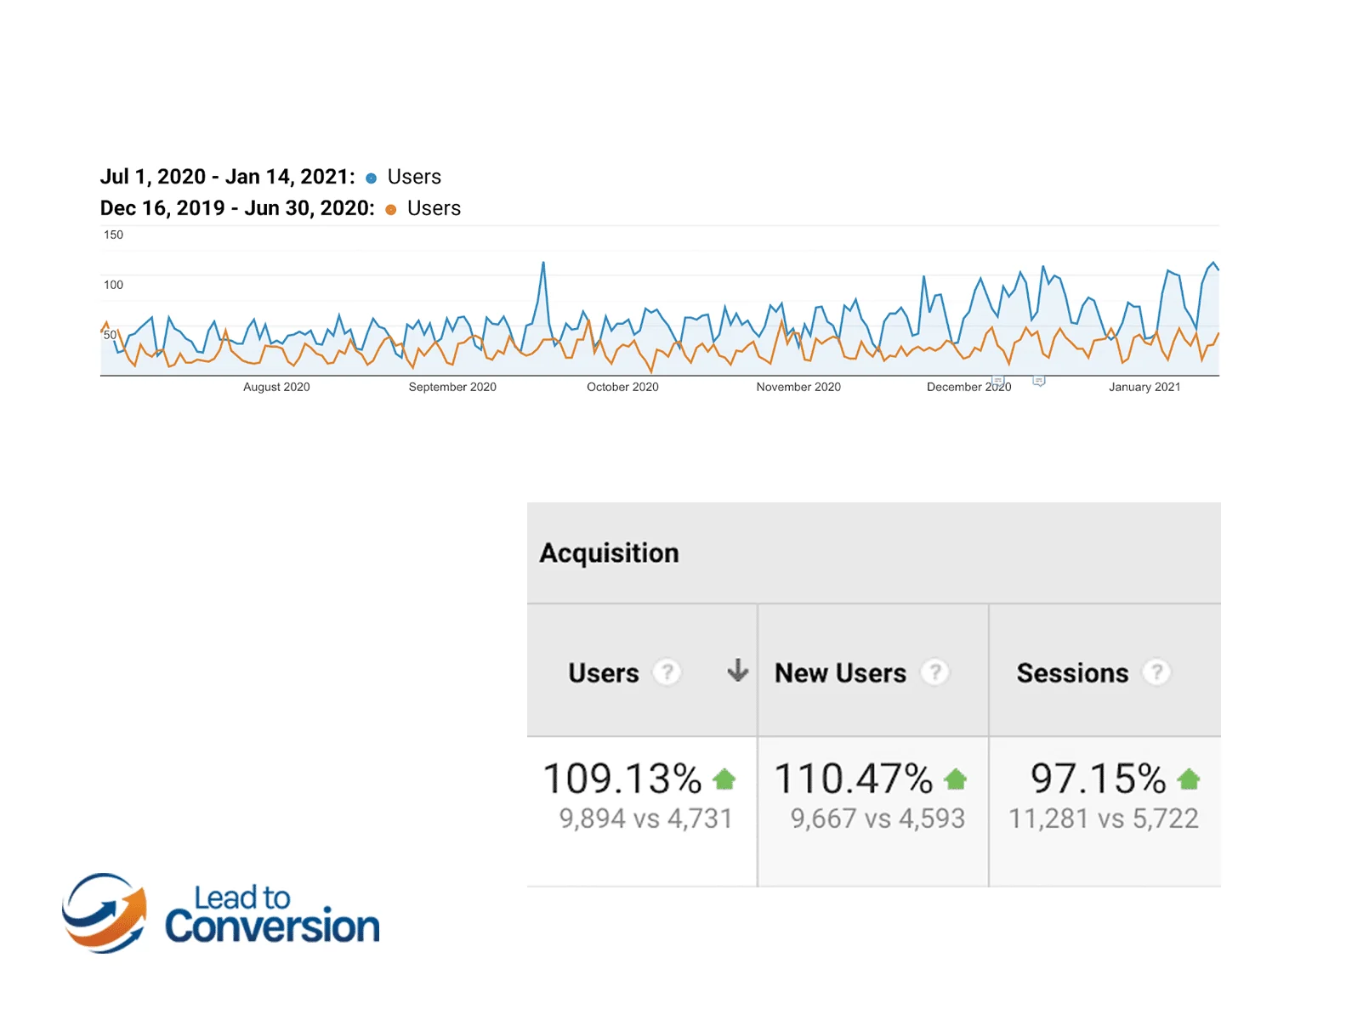Click the Sessions help icon
1346x1020 pixels.
(1156, 672)
